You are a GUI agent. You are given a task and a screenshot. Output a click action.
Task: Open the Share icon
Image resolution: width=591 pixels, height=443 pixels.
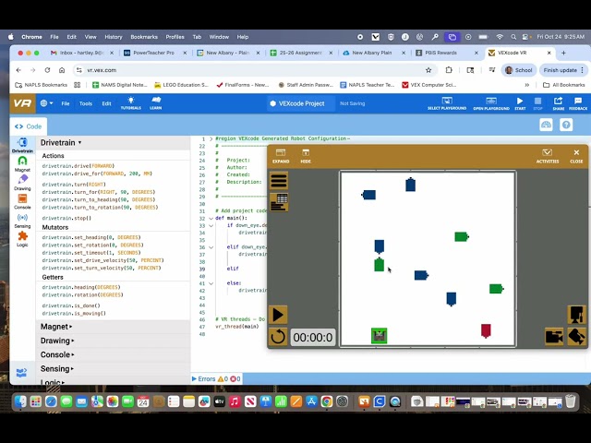(x=558, y=103)
